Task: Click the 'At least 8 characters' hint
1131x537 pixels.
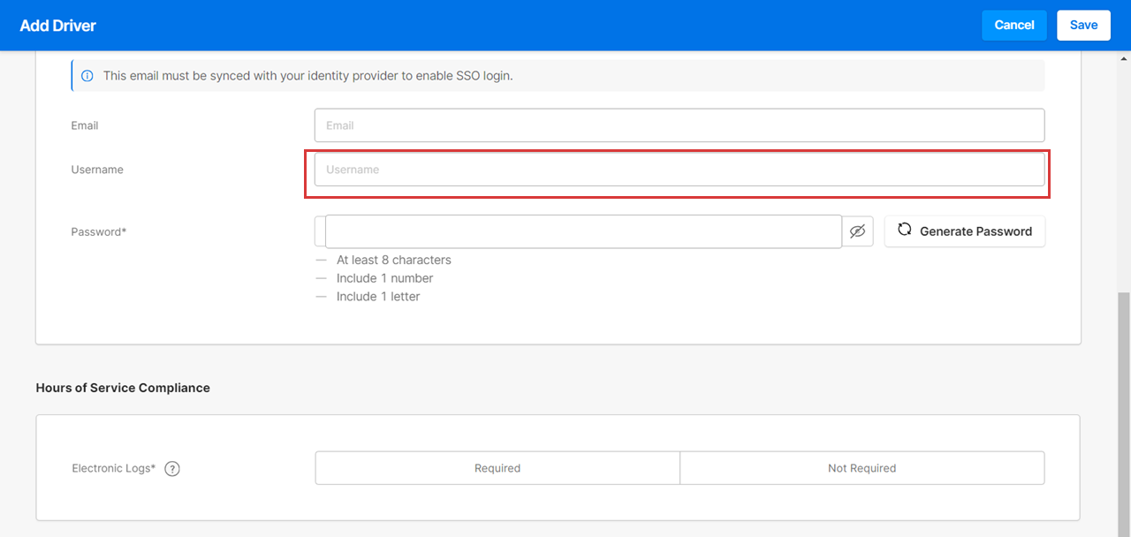Action: click(394, 260)
